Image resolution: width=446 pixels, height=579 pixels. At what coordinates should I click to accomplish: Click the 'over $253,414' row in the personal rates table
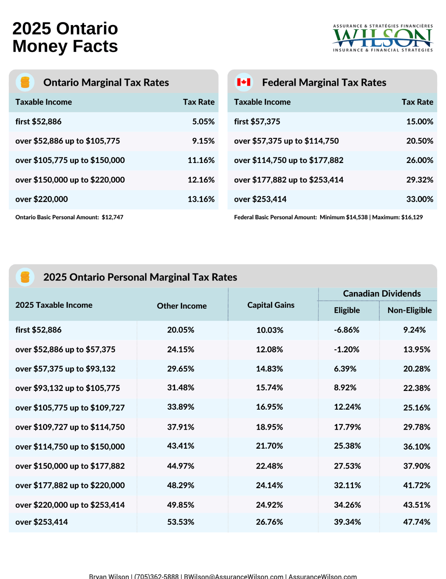[x=42, y=522]
